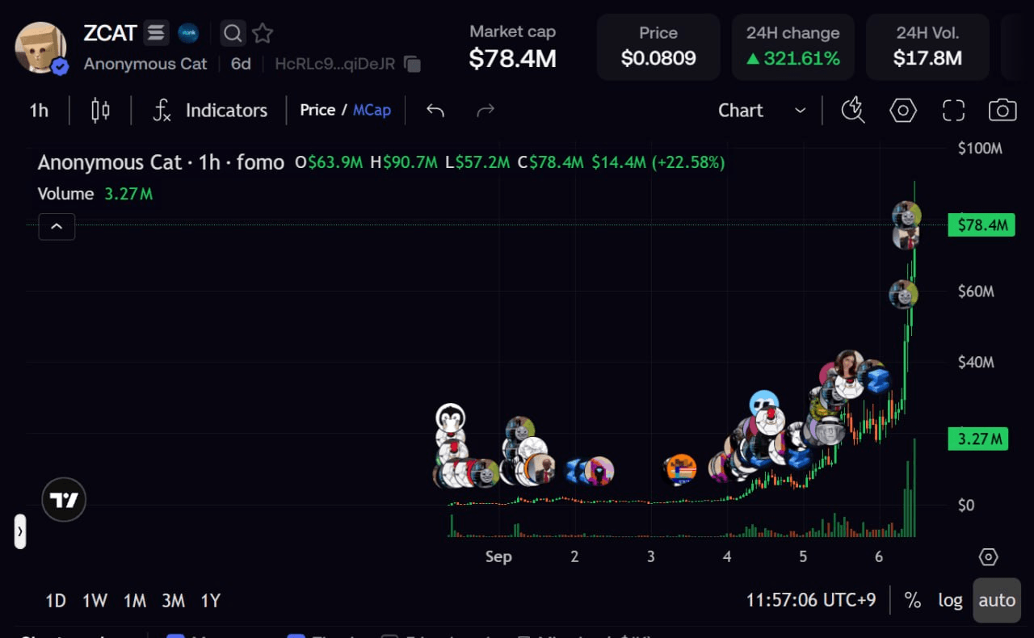Click the $60M price axis label
The image size is (1034, 638).
976,291
